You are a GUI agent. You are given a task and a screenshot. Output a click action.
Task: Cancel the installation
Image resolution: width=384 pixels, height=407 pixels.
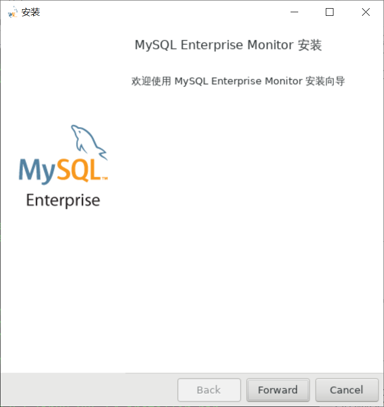tap(347, 390)
